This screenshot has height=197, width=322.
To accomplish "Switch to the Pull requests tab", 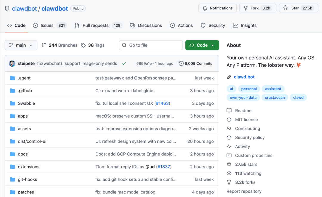I will 94,25.
